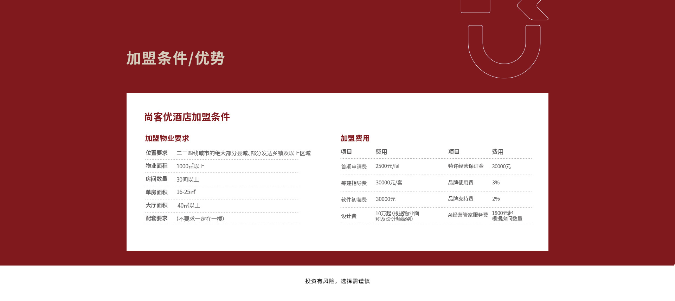This screenshot has width=675, height=301.
Task: Click the value 2500元/间
Action: (387, 166)
